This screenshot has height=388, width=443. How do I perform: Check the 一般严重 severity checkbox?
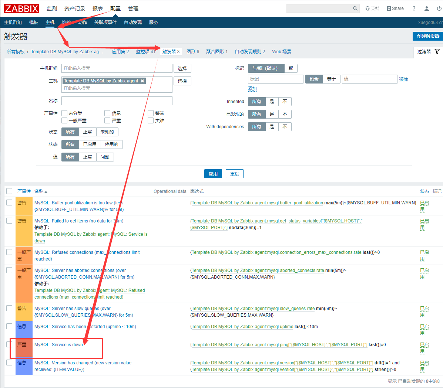[x=64, y=120]
